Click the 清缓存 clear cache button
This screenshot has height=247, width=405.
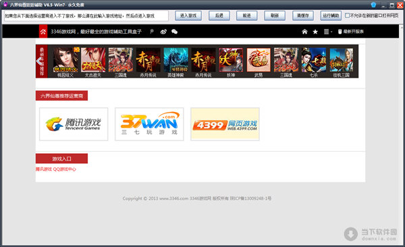(x=302, y=16)
